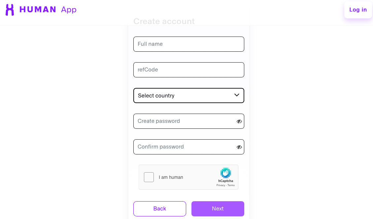Click the App label beside the logo
The height and width of the screenshot is (219, 373).
tap(69, 10)
